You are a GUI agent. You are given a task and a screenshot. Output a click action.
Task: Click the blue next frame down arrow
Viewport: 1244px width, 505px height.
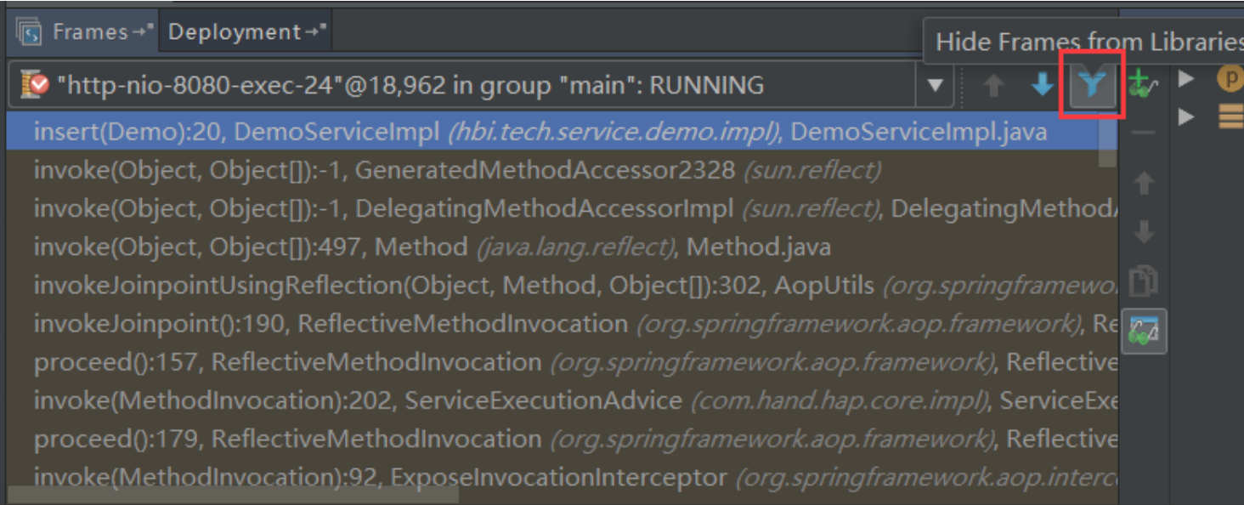coord(1043,85)
